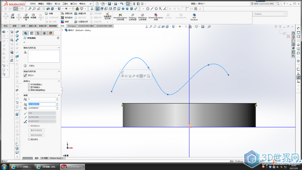
Task: Collapse the 添加几何关系 section
Action: [x=59, y=71]
